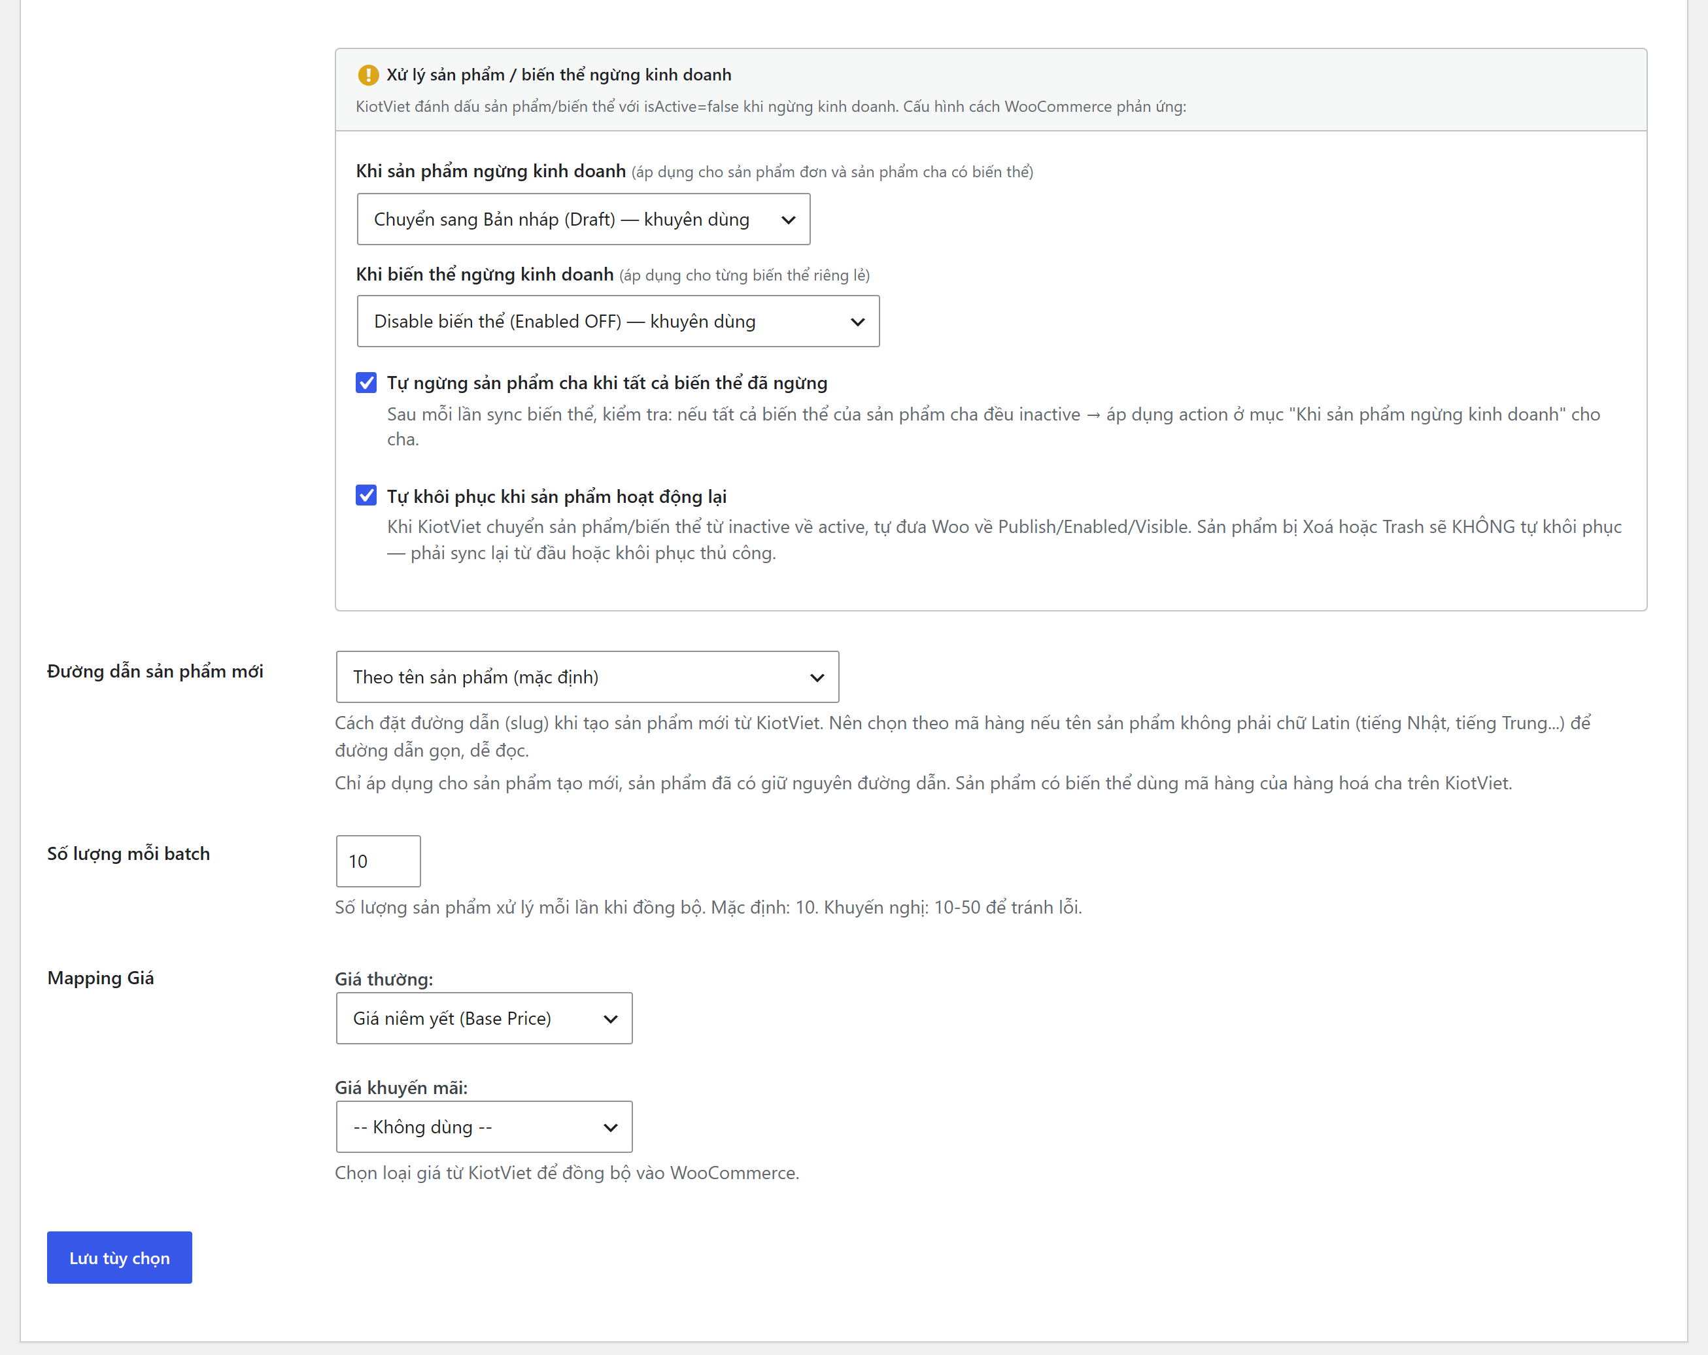1708x1355 pixels.
Task: Click the Xử lý sản phẩm / biến thể heading
Action: click(558, 75)
